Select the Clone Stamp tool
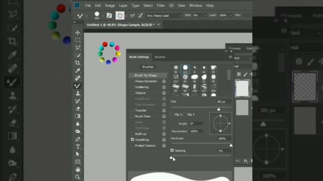Screen dimensions: 323x181 (x=78, y=94)
